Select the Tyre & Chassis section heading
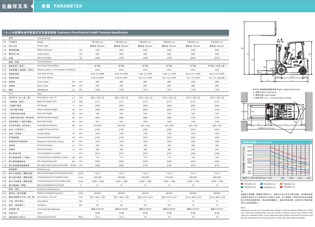 click(44, 62)
